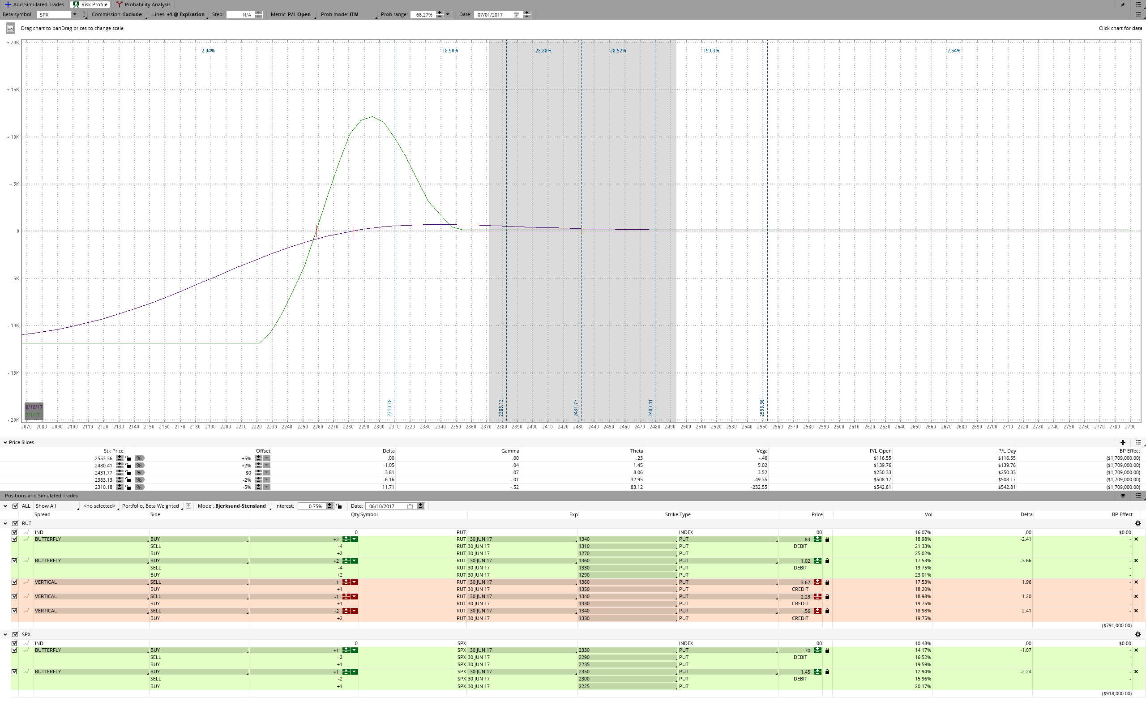The width and height of the screenshot is (1146, 706).
Task: Open the Prob range dropdown arrow
Action: coord(448,14)
